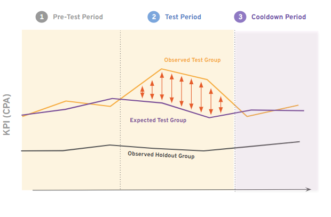Click the gray number 1 circle
Viewport: 331px width, 217px height.
(41, 17)
